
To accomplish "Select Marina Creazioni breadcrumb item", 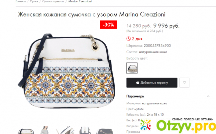I will (x=80, y=2).
